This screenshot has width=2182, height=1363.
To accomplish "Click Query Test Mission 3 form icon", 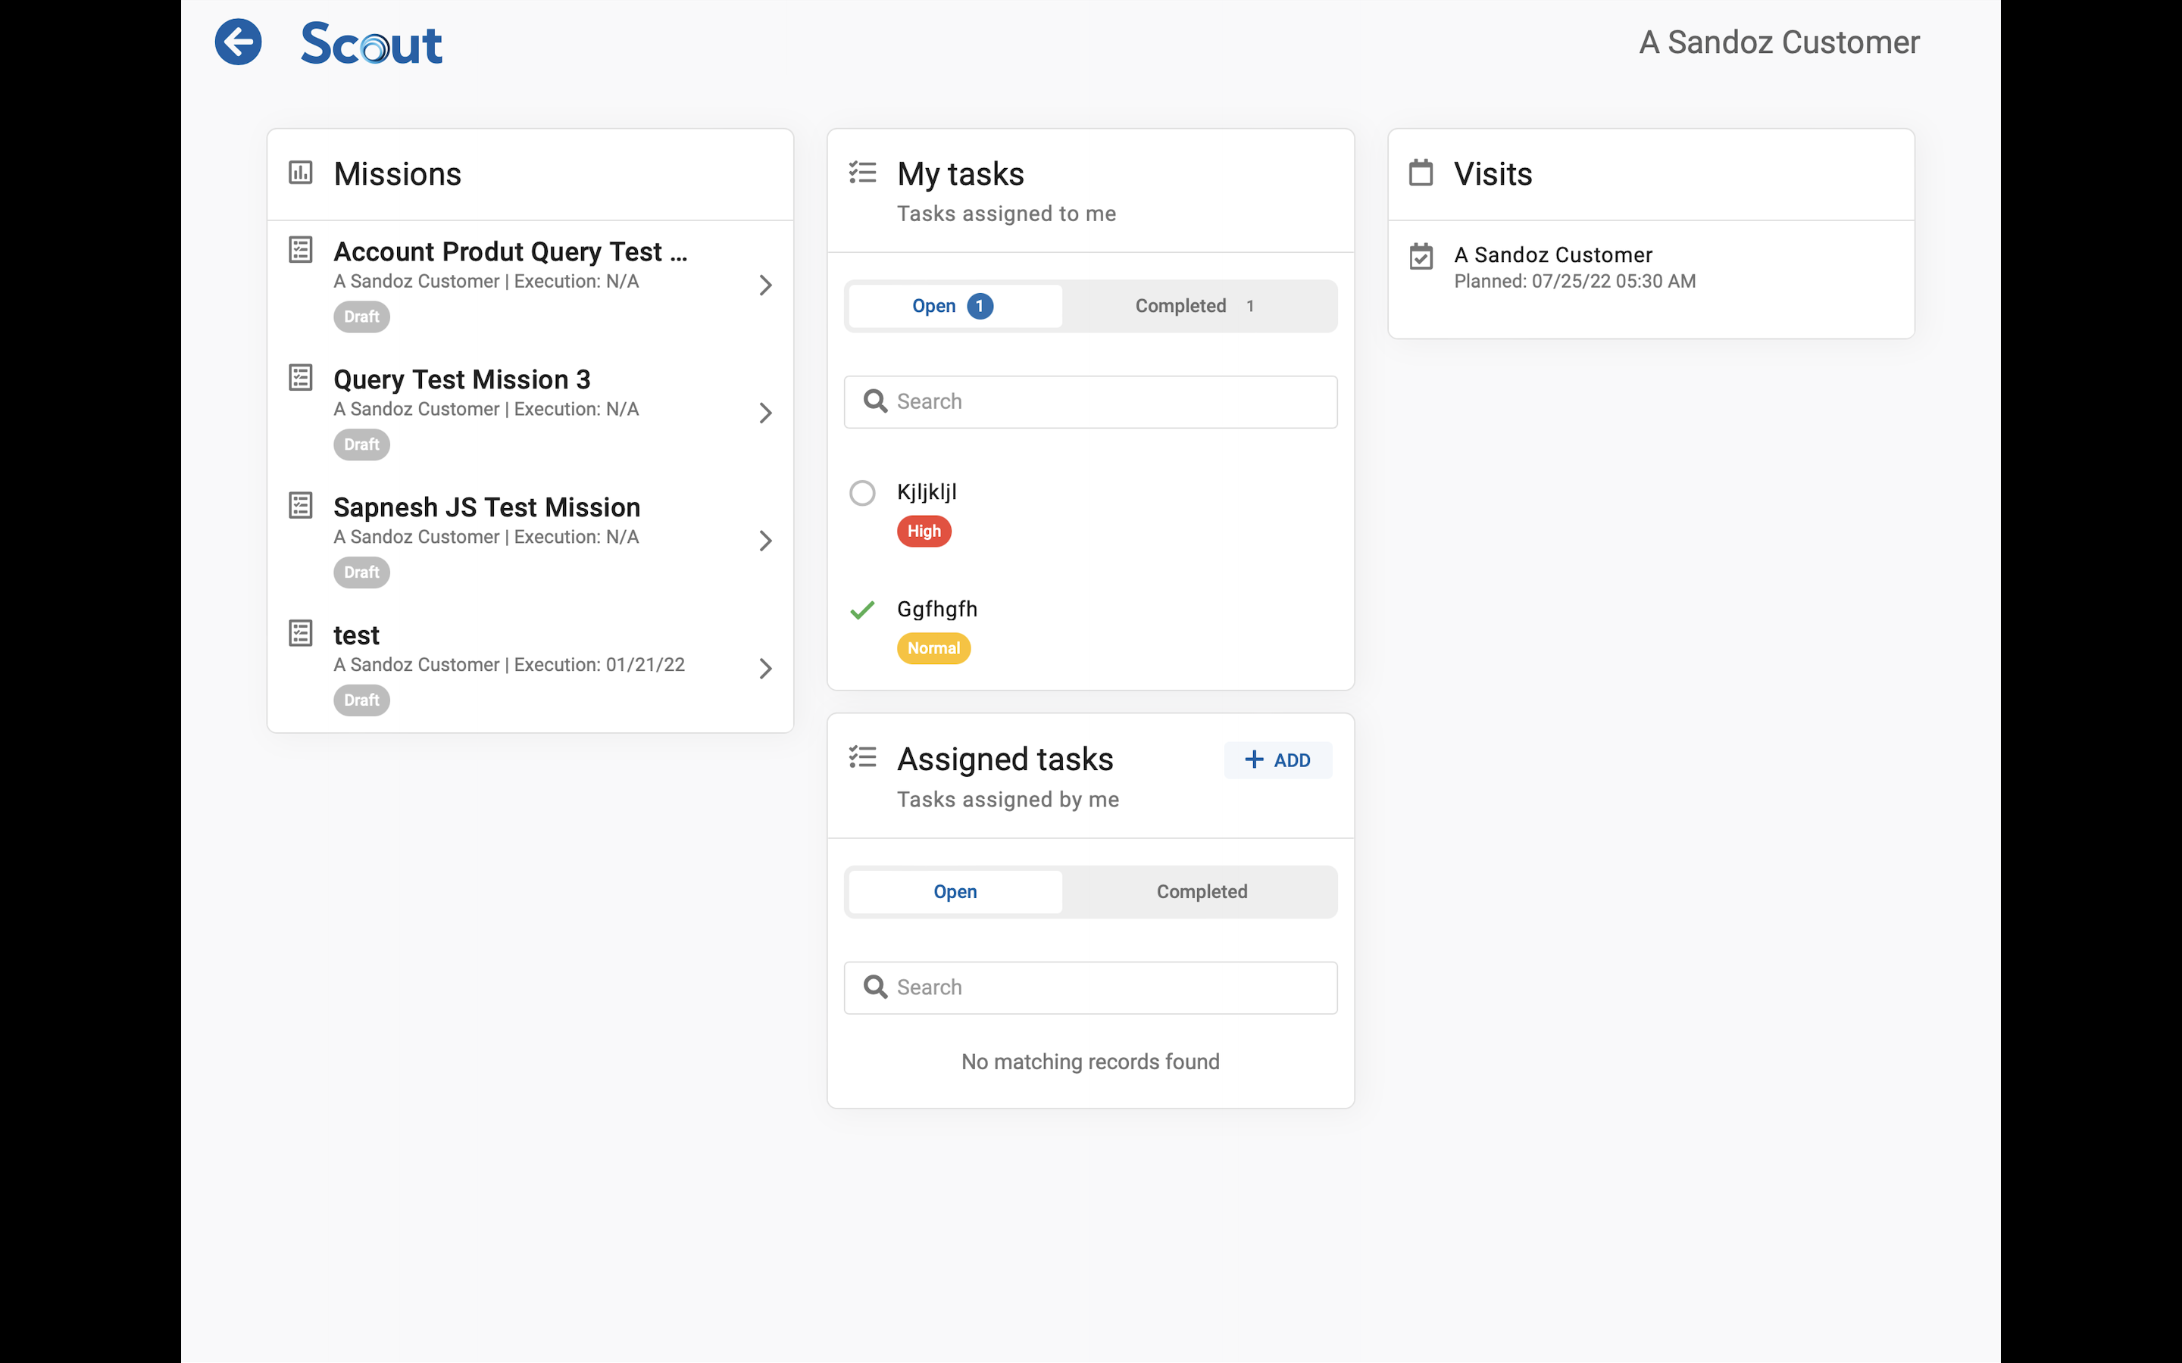I will [x=300, y=378].
